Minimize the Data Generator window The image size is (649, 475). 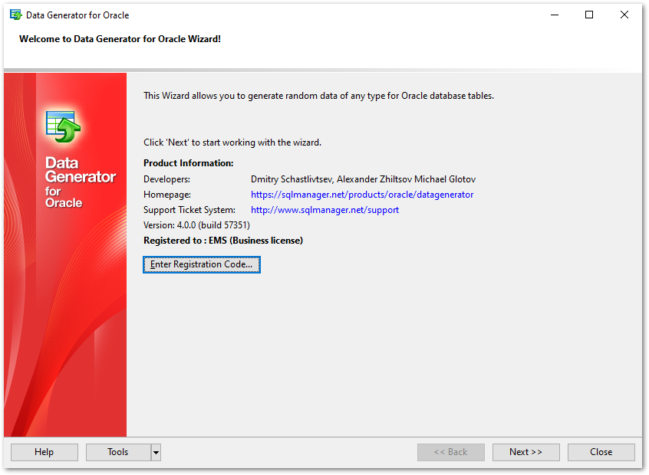pos(555,15)
